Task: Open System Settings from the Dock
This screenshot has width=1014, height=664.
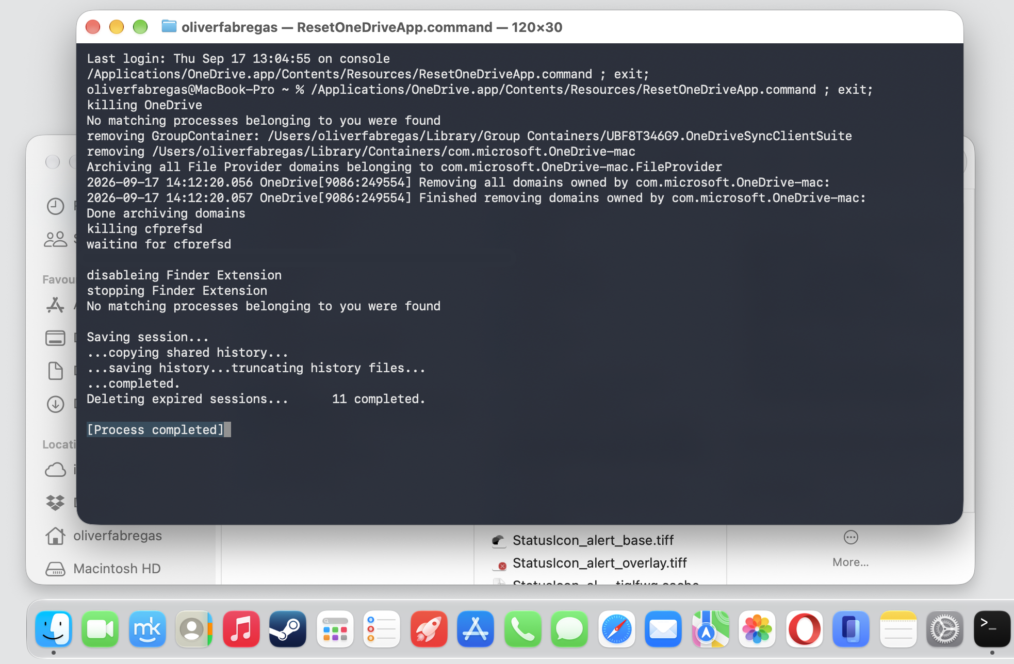Action: click(x=945, y=629)
